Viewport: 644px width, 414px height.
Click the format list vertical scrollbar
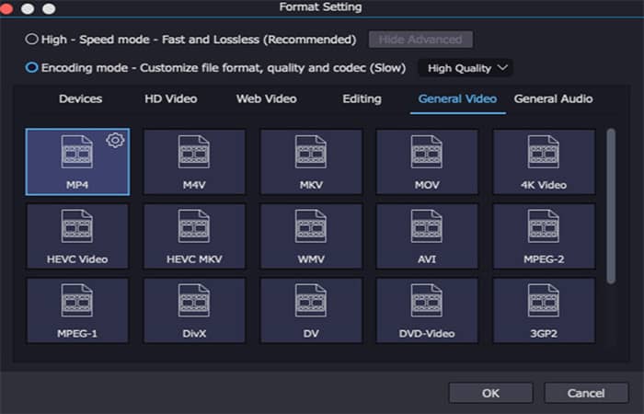point(611,206)
